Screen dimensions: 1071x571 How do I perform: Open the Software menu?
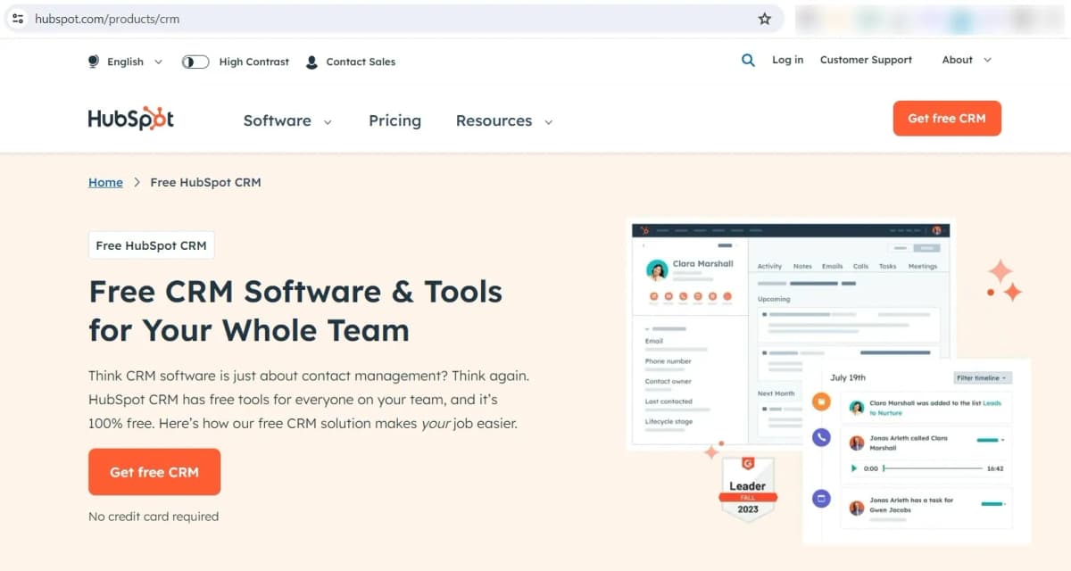(x=278, y=120)
